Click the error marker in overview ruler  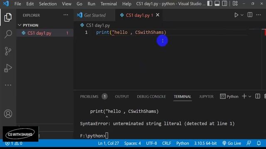(265, 32)
